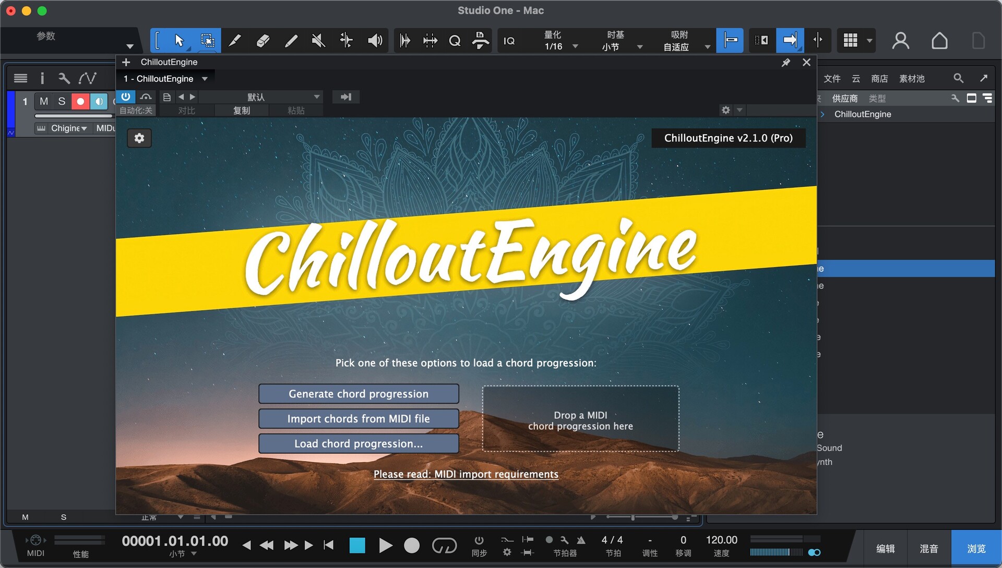Open ChilloutEngine settings gear
1002x568 pixels.
point(139,138)
